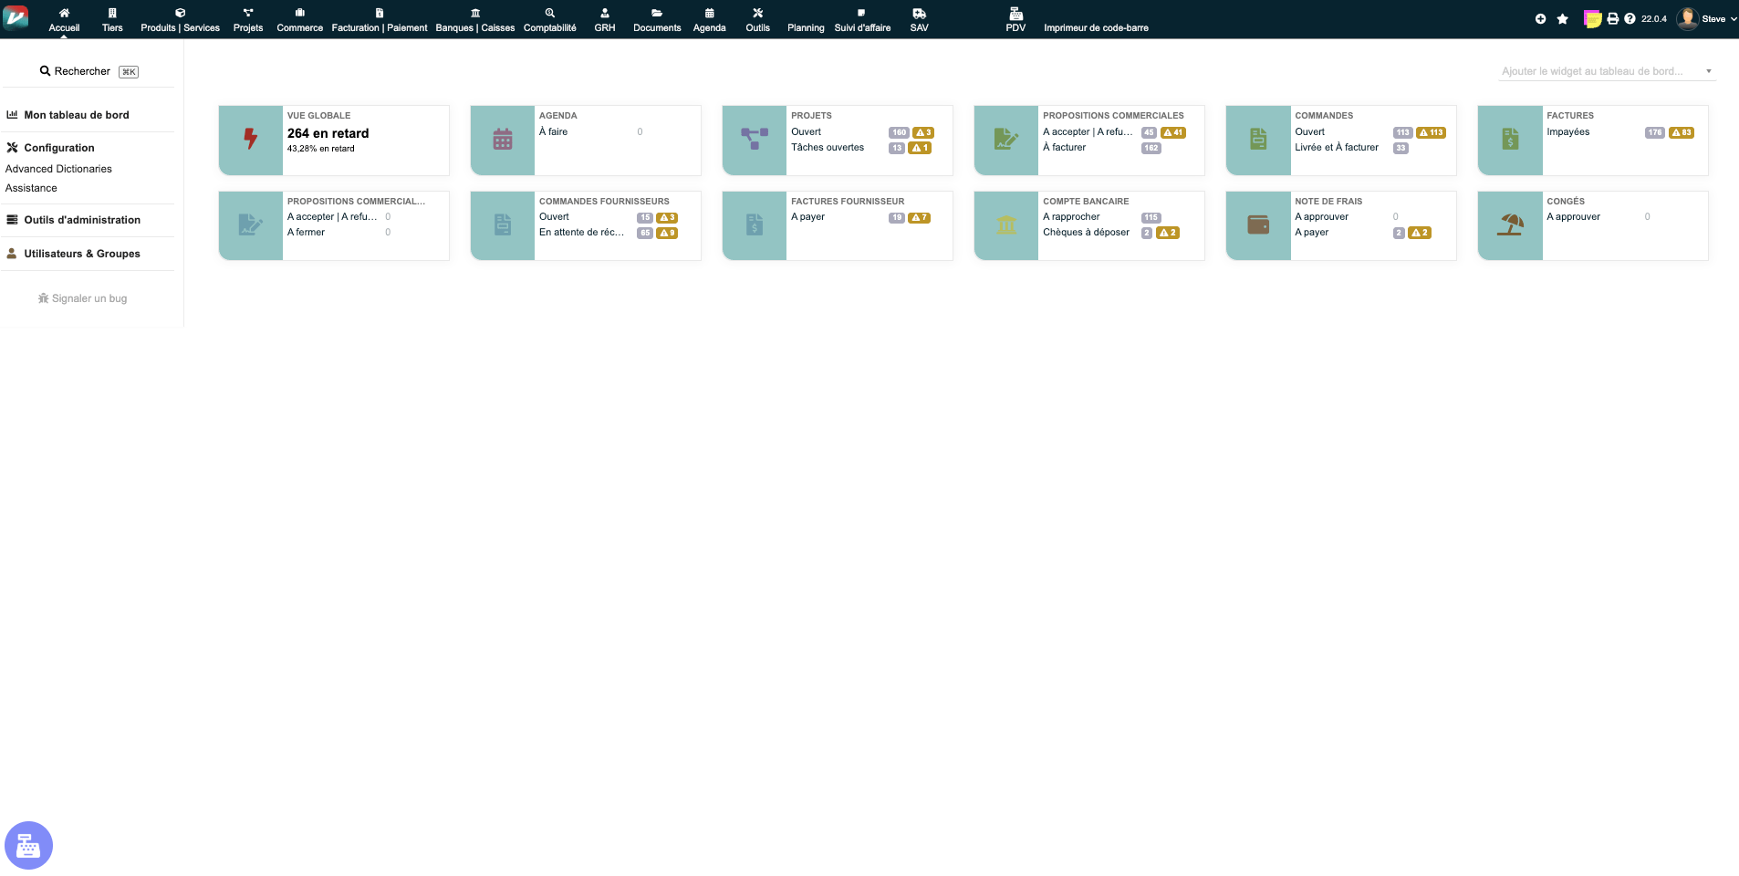Click the Vue Globale lightning bolt icon
This screenshot has height=876, width=1739.
(x=250, y=140)
